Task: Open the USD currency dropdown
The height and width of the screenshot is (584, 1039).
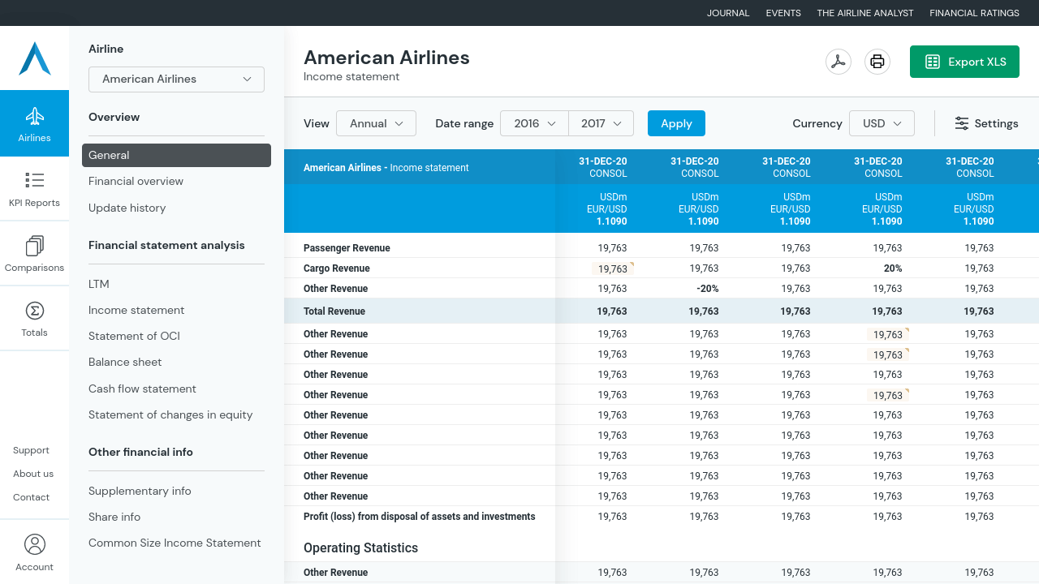Action: (x=882, y=123)
